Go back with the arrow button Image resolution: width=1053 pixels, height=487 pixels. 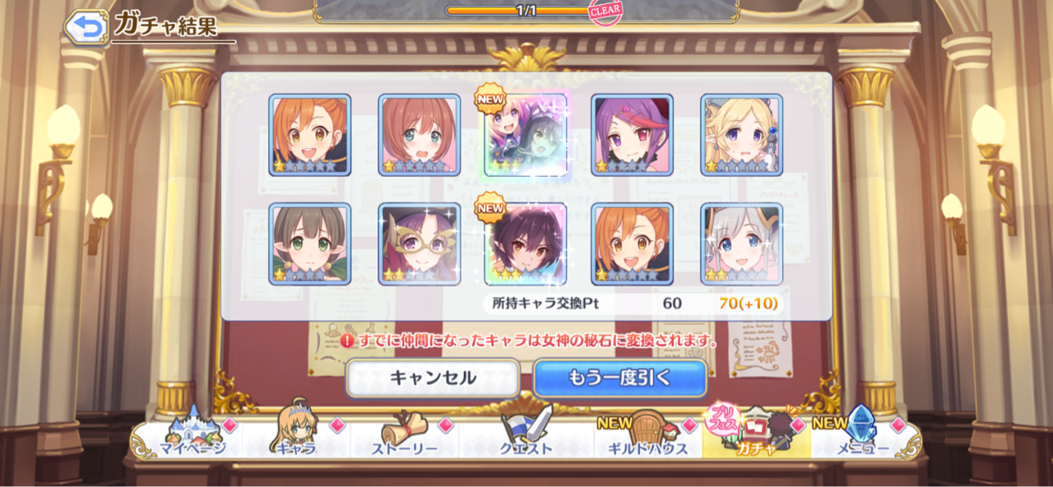[x=86, y=28]
